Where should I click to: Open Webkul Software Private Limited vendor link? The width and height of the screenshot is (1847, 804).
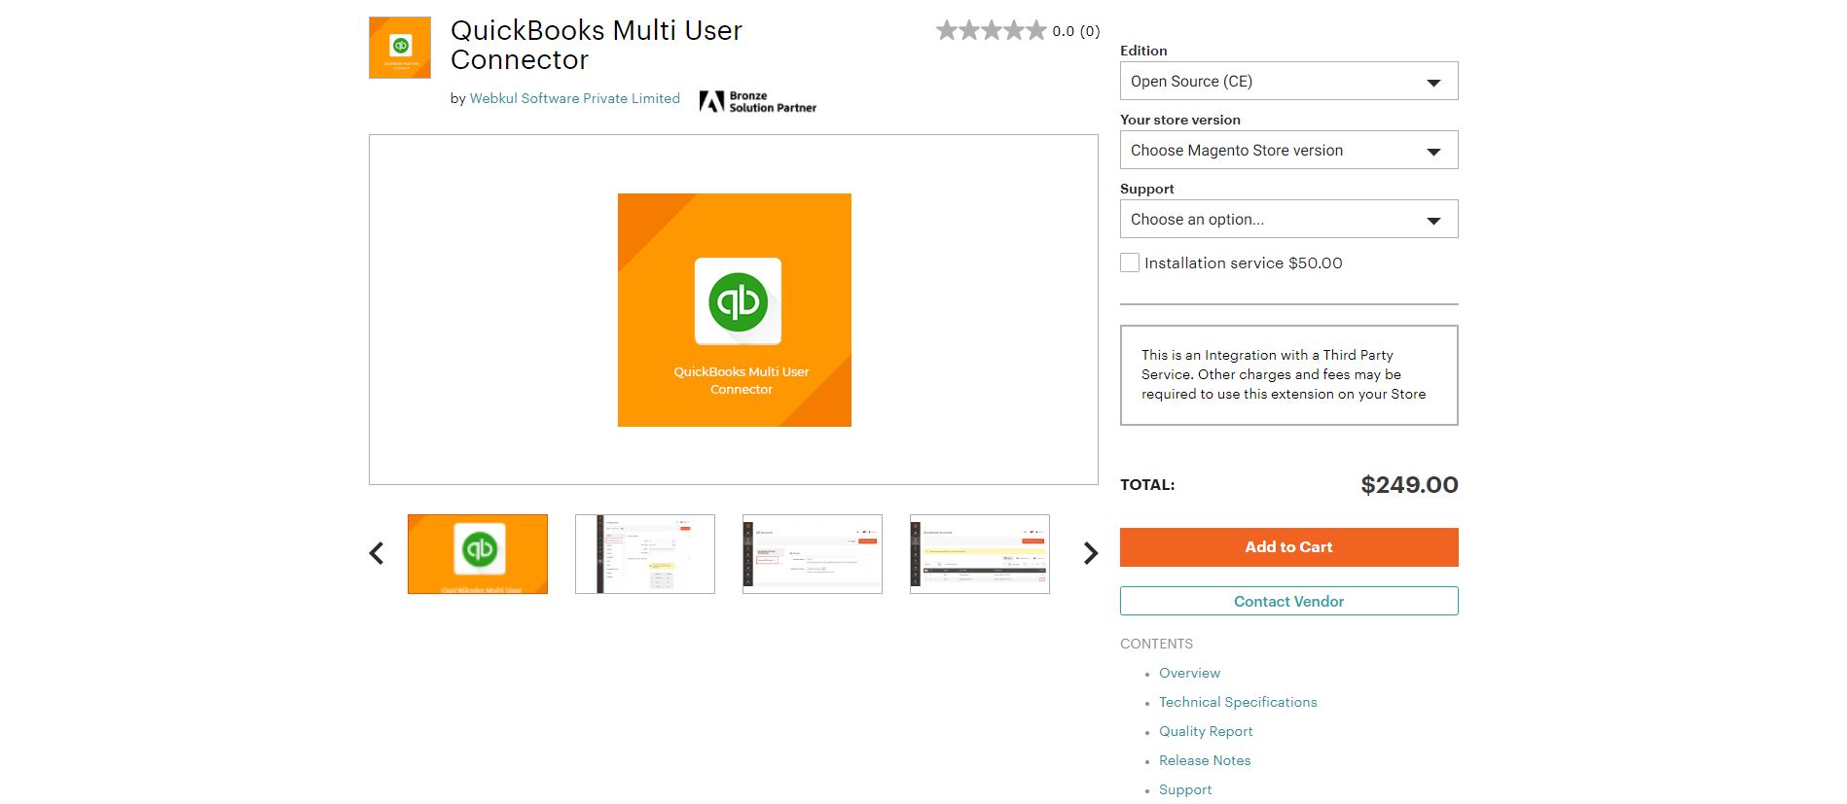(575, 98)
